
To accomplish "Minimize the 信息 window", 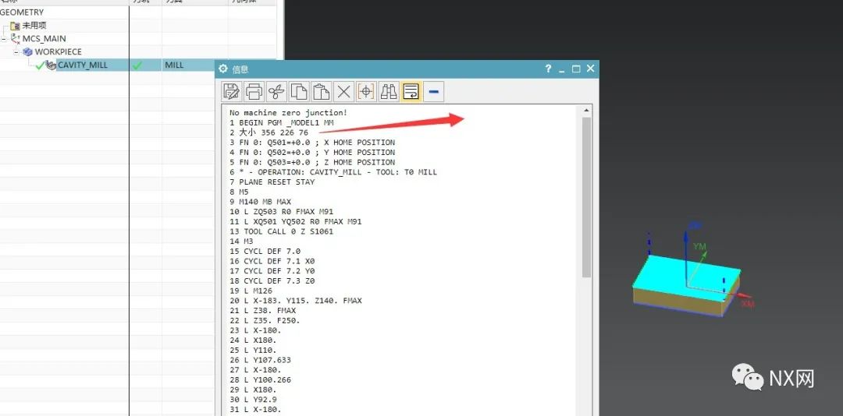I will [562, 70].
